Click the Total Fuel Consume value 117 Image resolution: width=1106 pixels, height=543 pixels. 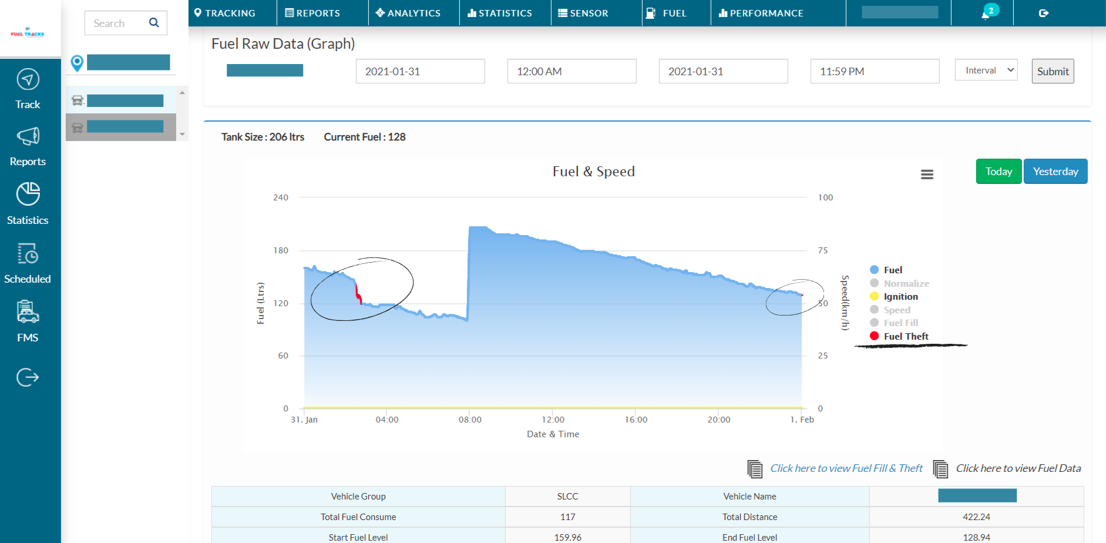[x=567, y=517]
